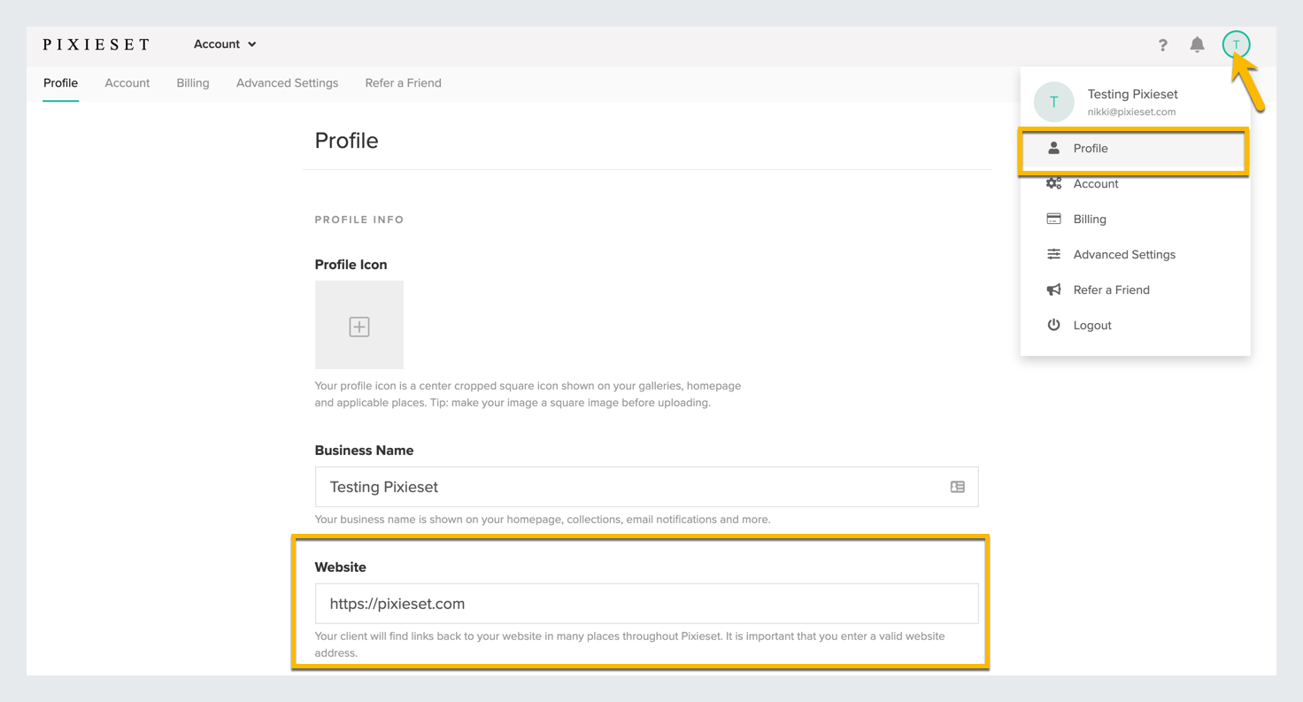Viewport: 1303px width, 702px height.
Task: Switch to the Account tab
Action: 127,83
